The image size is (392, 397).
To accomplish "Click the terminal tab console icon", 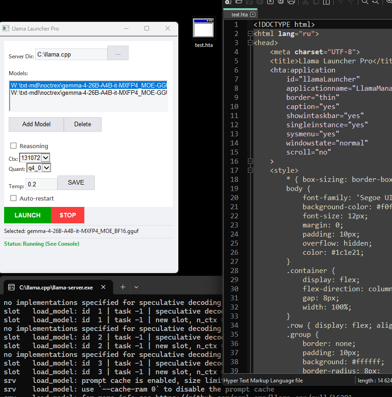I will click(x=11, y=287).
